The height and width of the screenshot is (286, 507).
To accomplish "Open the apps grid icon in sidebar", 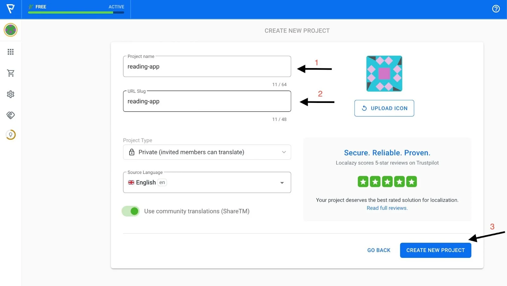I will coord(10,52).
